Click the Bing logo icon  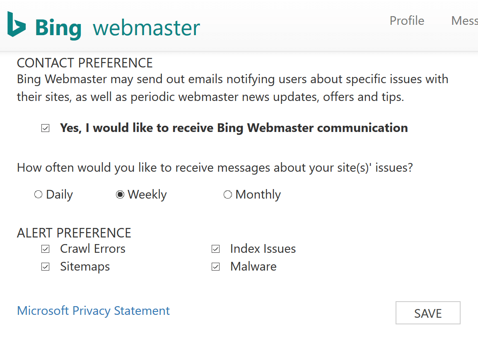(17, 24)
